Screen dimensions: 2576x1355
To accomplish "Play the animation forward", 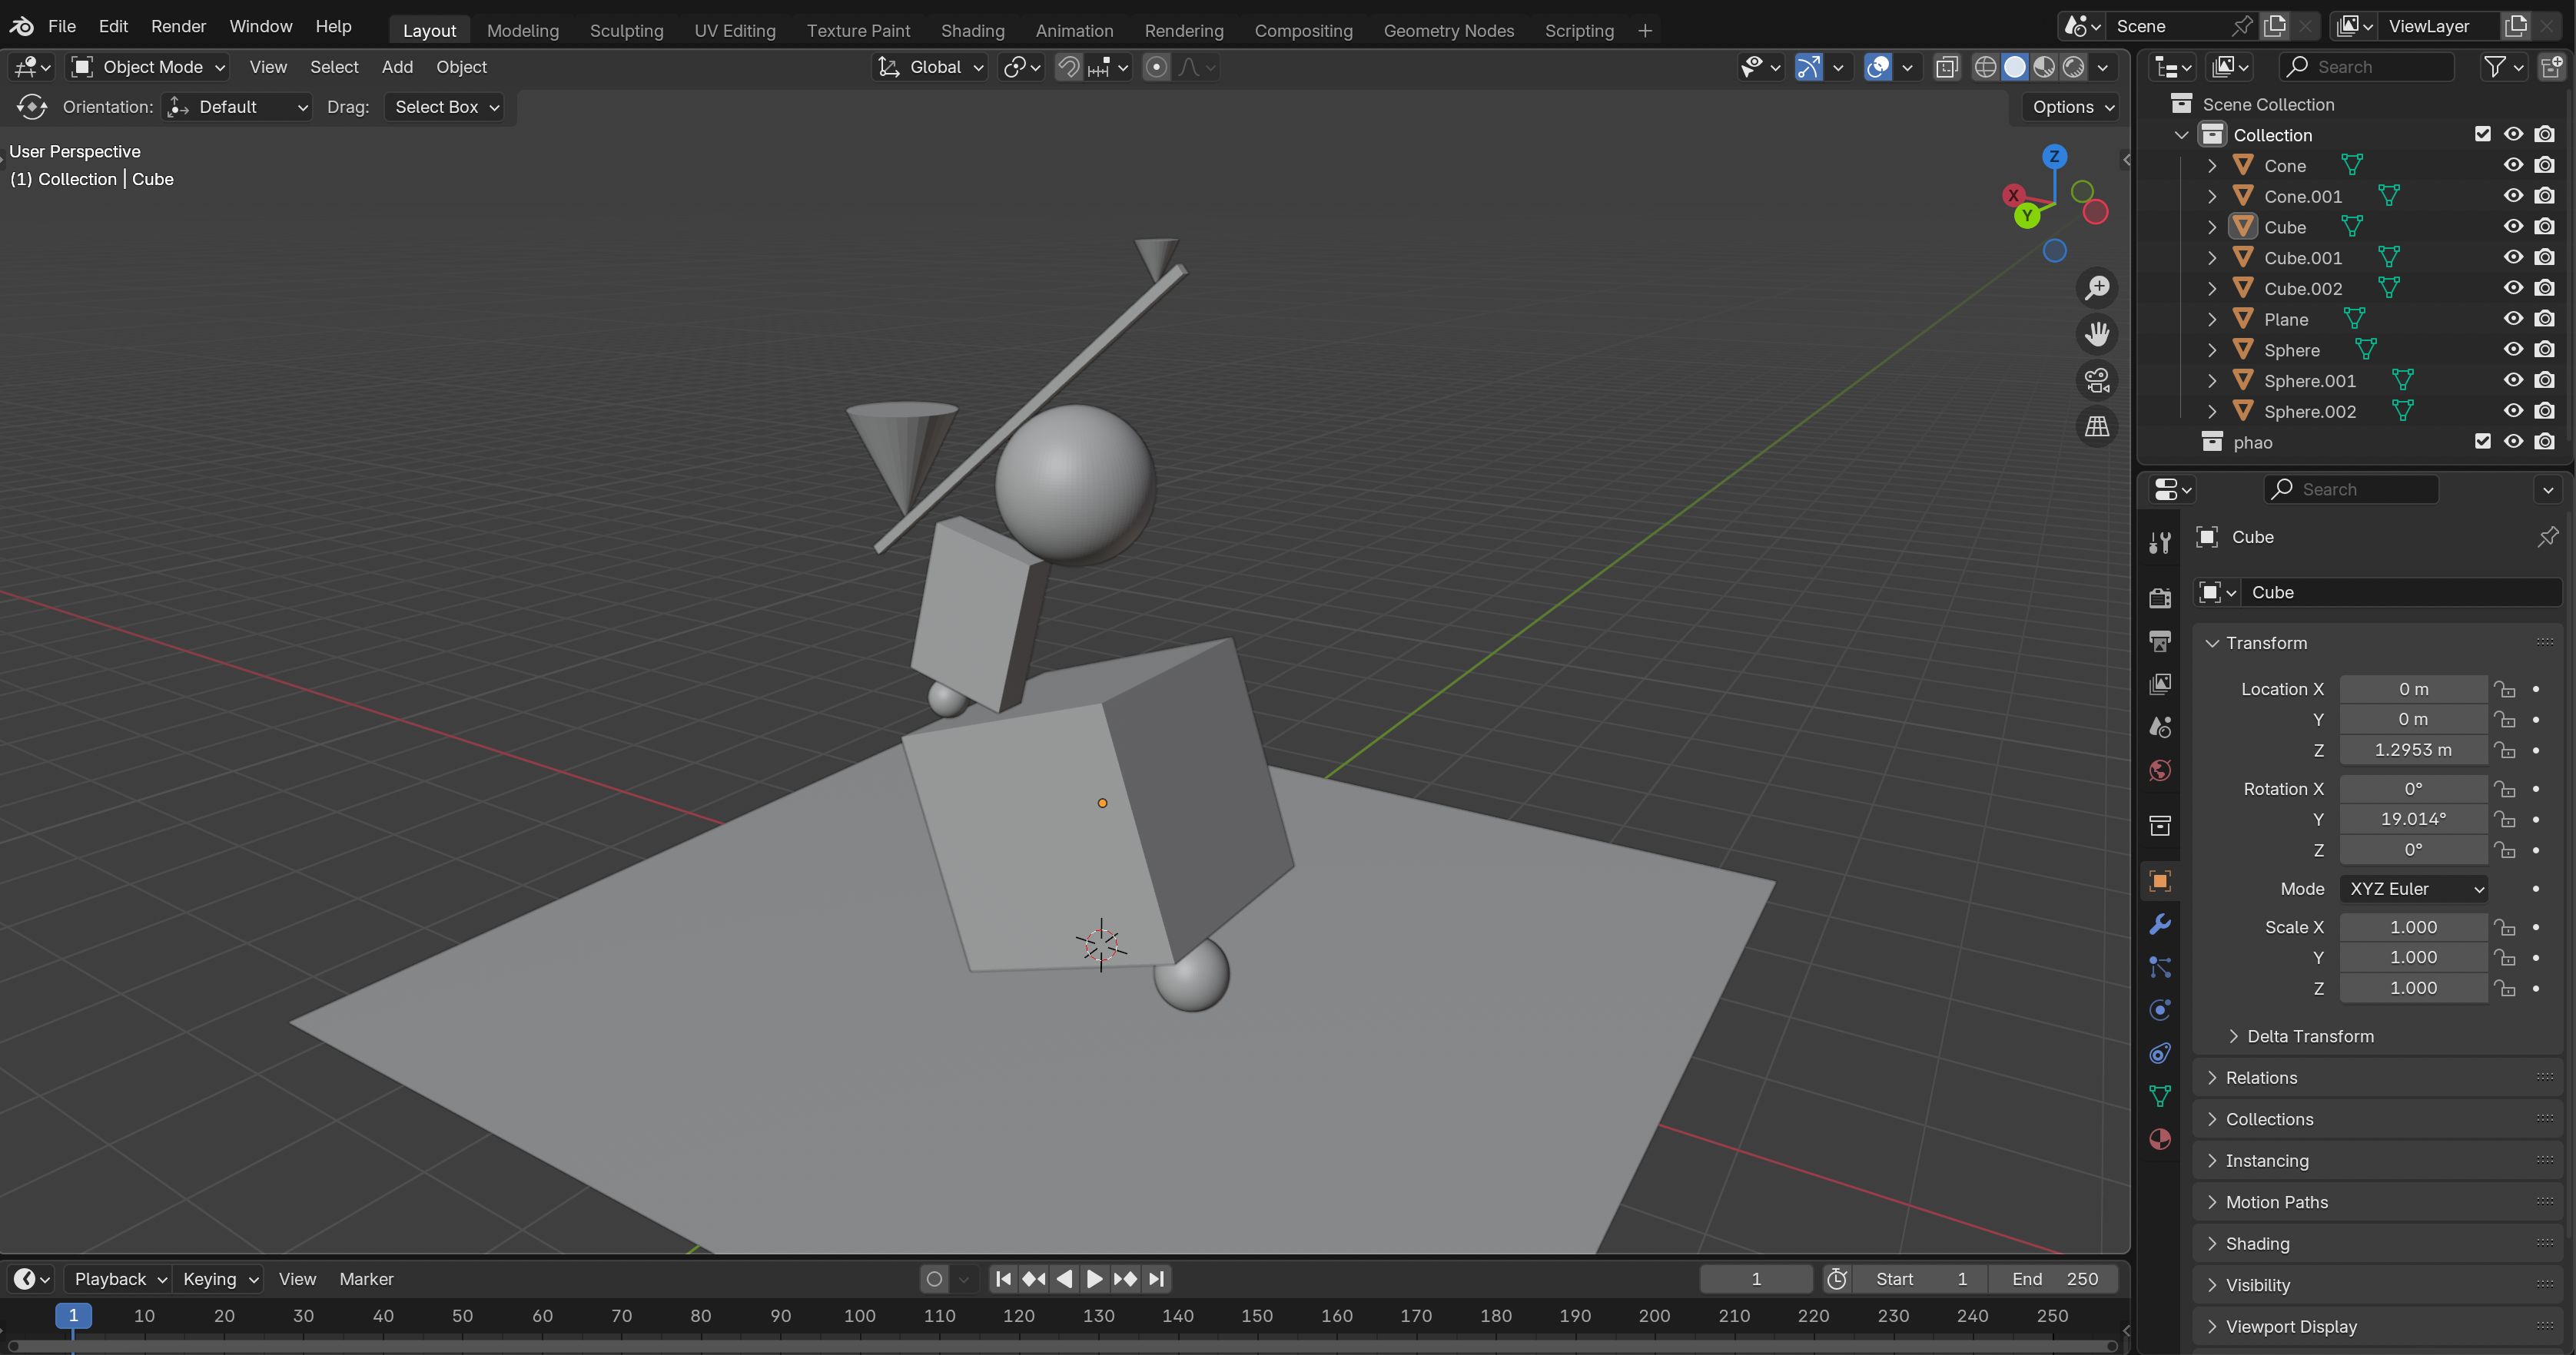I will pyautogui.click(x=1094, y=1279).
